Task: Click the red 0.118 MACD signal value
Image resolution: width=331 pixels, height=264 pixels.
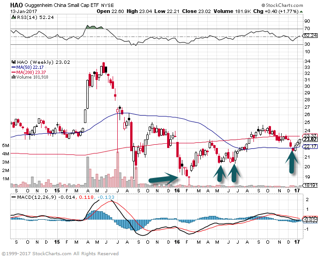Action: pos(86,197)
